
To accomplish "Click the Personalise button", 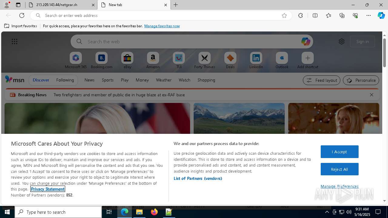I will click(361, 80).
